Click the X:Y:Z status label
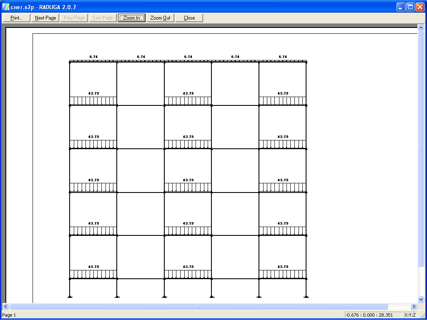427x320 pixels. pos(410,315)
